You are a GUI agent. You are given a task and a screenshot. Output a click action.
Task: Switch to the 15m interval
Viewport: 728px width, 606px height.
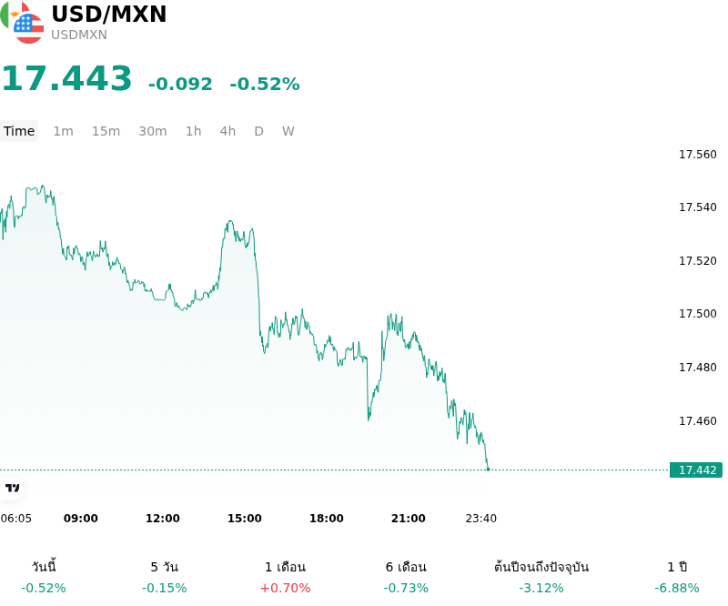(x=106, y=131)
